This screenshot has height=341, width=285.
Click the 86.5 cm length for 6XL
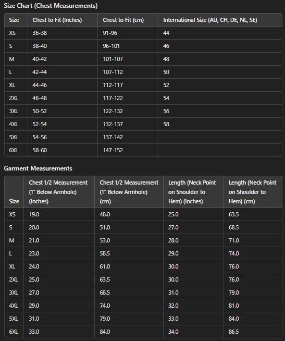coord(234,332)
